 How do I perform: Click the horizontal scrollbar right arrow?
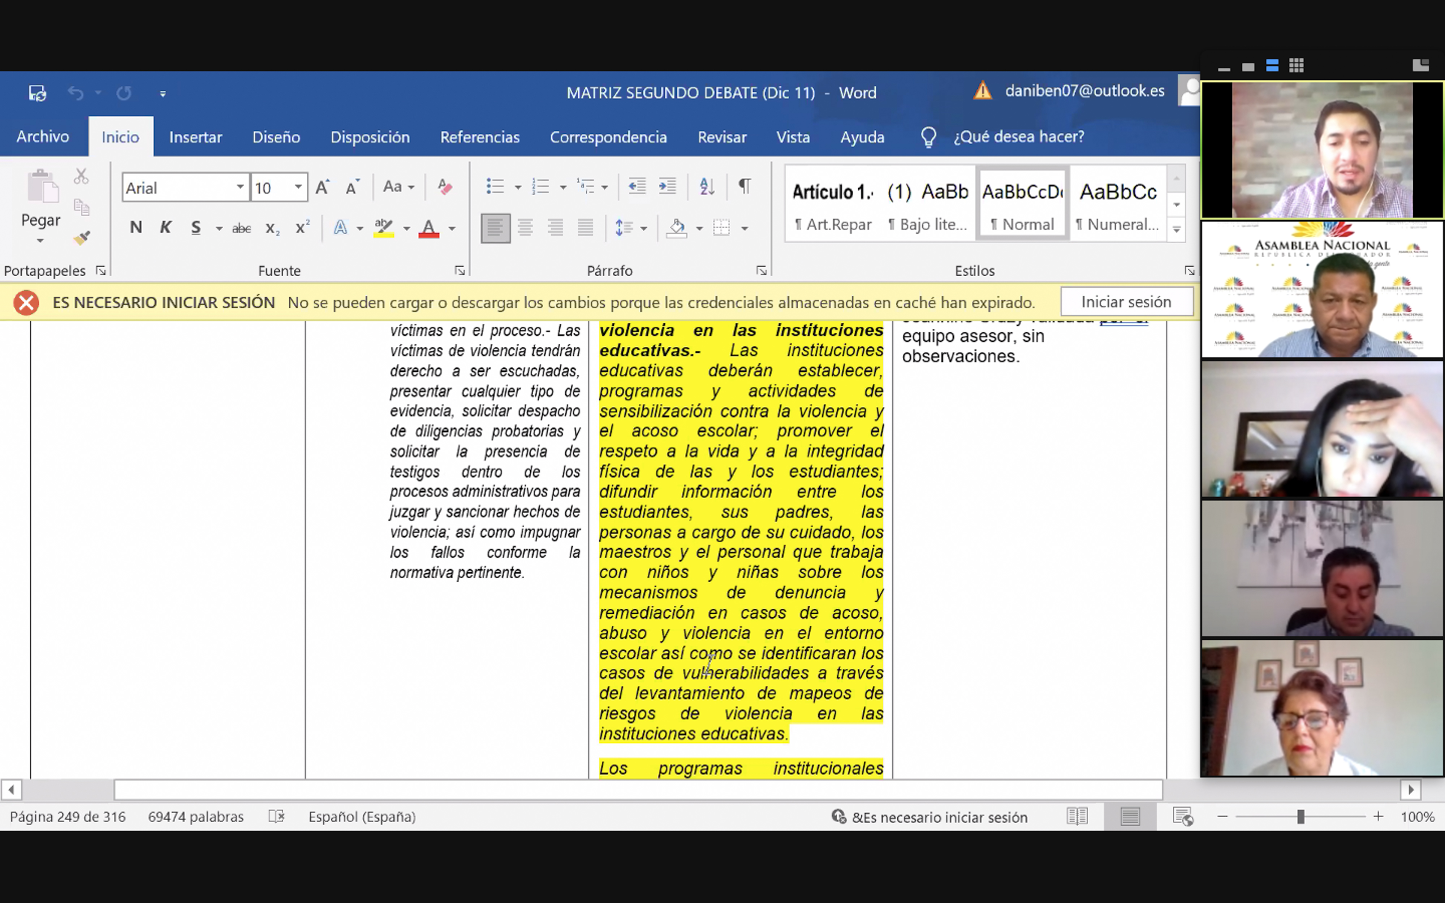[1410, 790]
